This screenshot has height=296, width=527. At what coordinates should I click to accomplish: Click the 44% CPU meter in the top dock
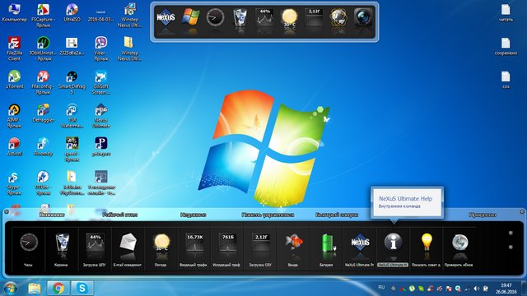coord(264,17)
